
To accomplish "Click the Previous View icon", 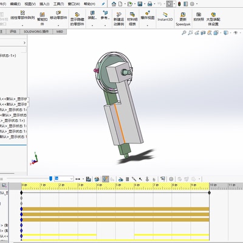I will point(197,33).
